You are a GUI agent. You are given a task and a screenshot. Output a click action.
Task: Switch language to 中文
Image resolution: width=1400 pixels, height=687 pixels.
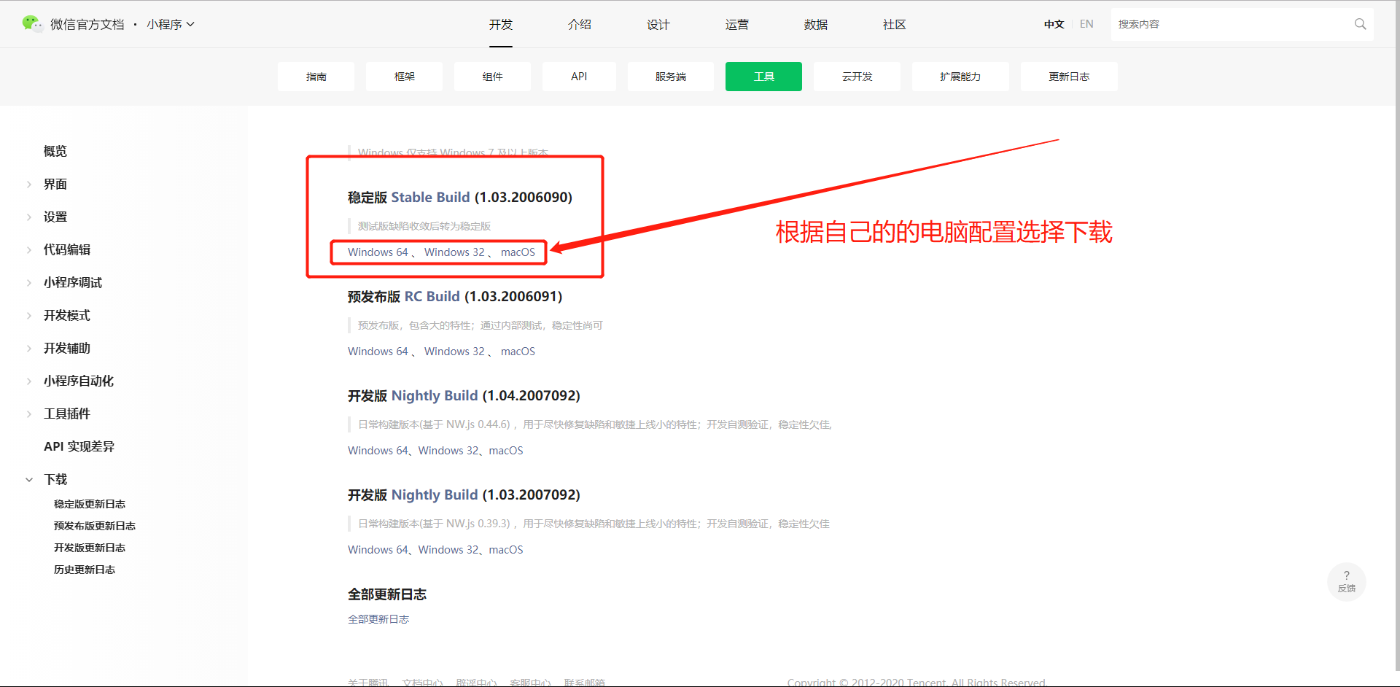1054,24
